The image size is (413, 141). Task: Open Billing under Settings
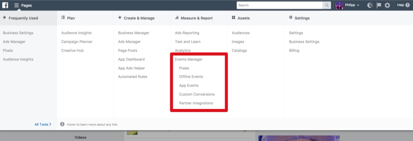pos(294,51)
